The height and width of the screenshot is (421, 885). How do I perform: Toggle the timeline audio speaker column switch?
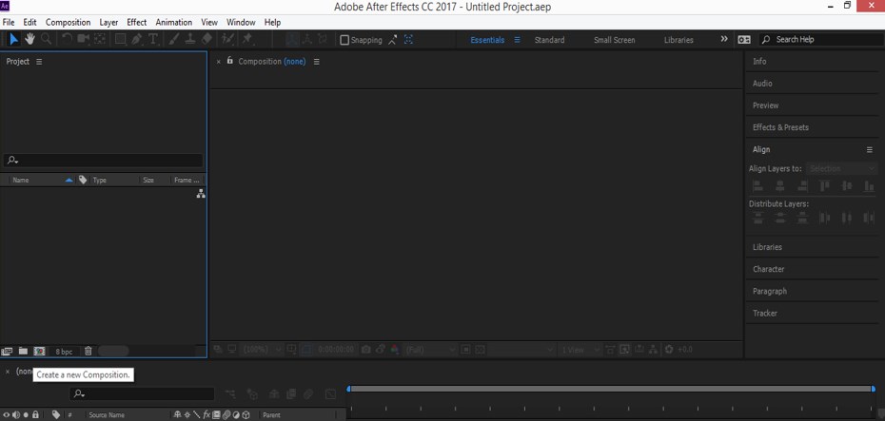[x=16, y=414]
